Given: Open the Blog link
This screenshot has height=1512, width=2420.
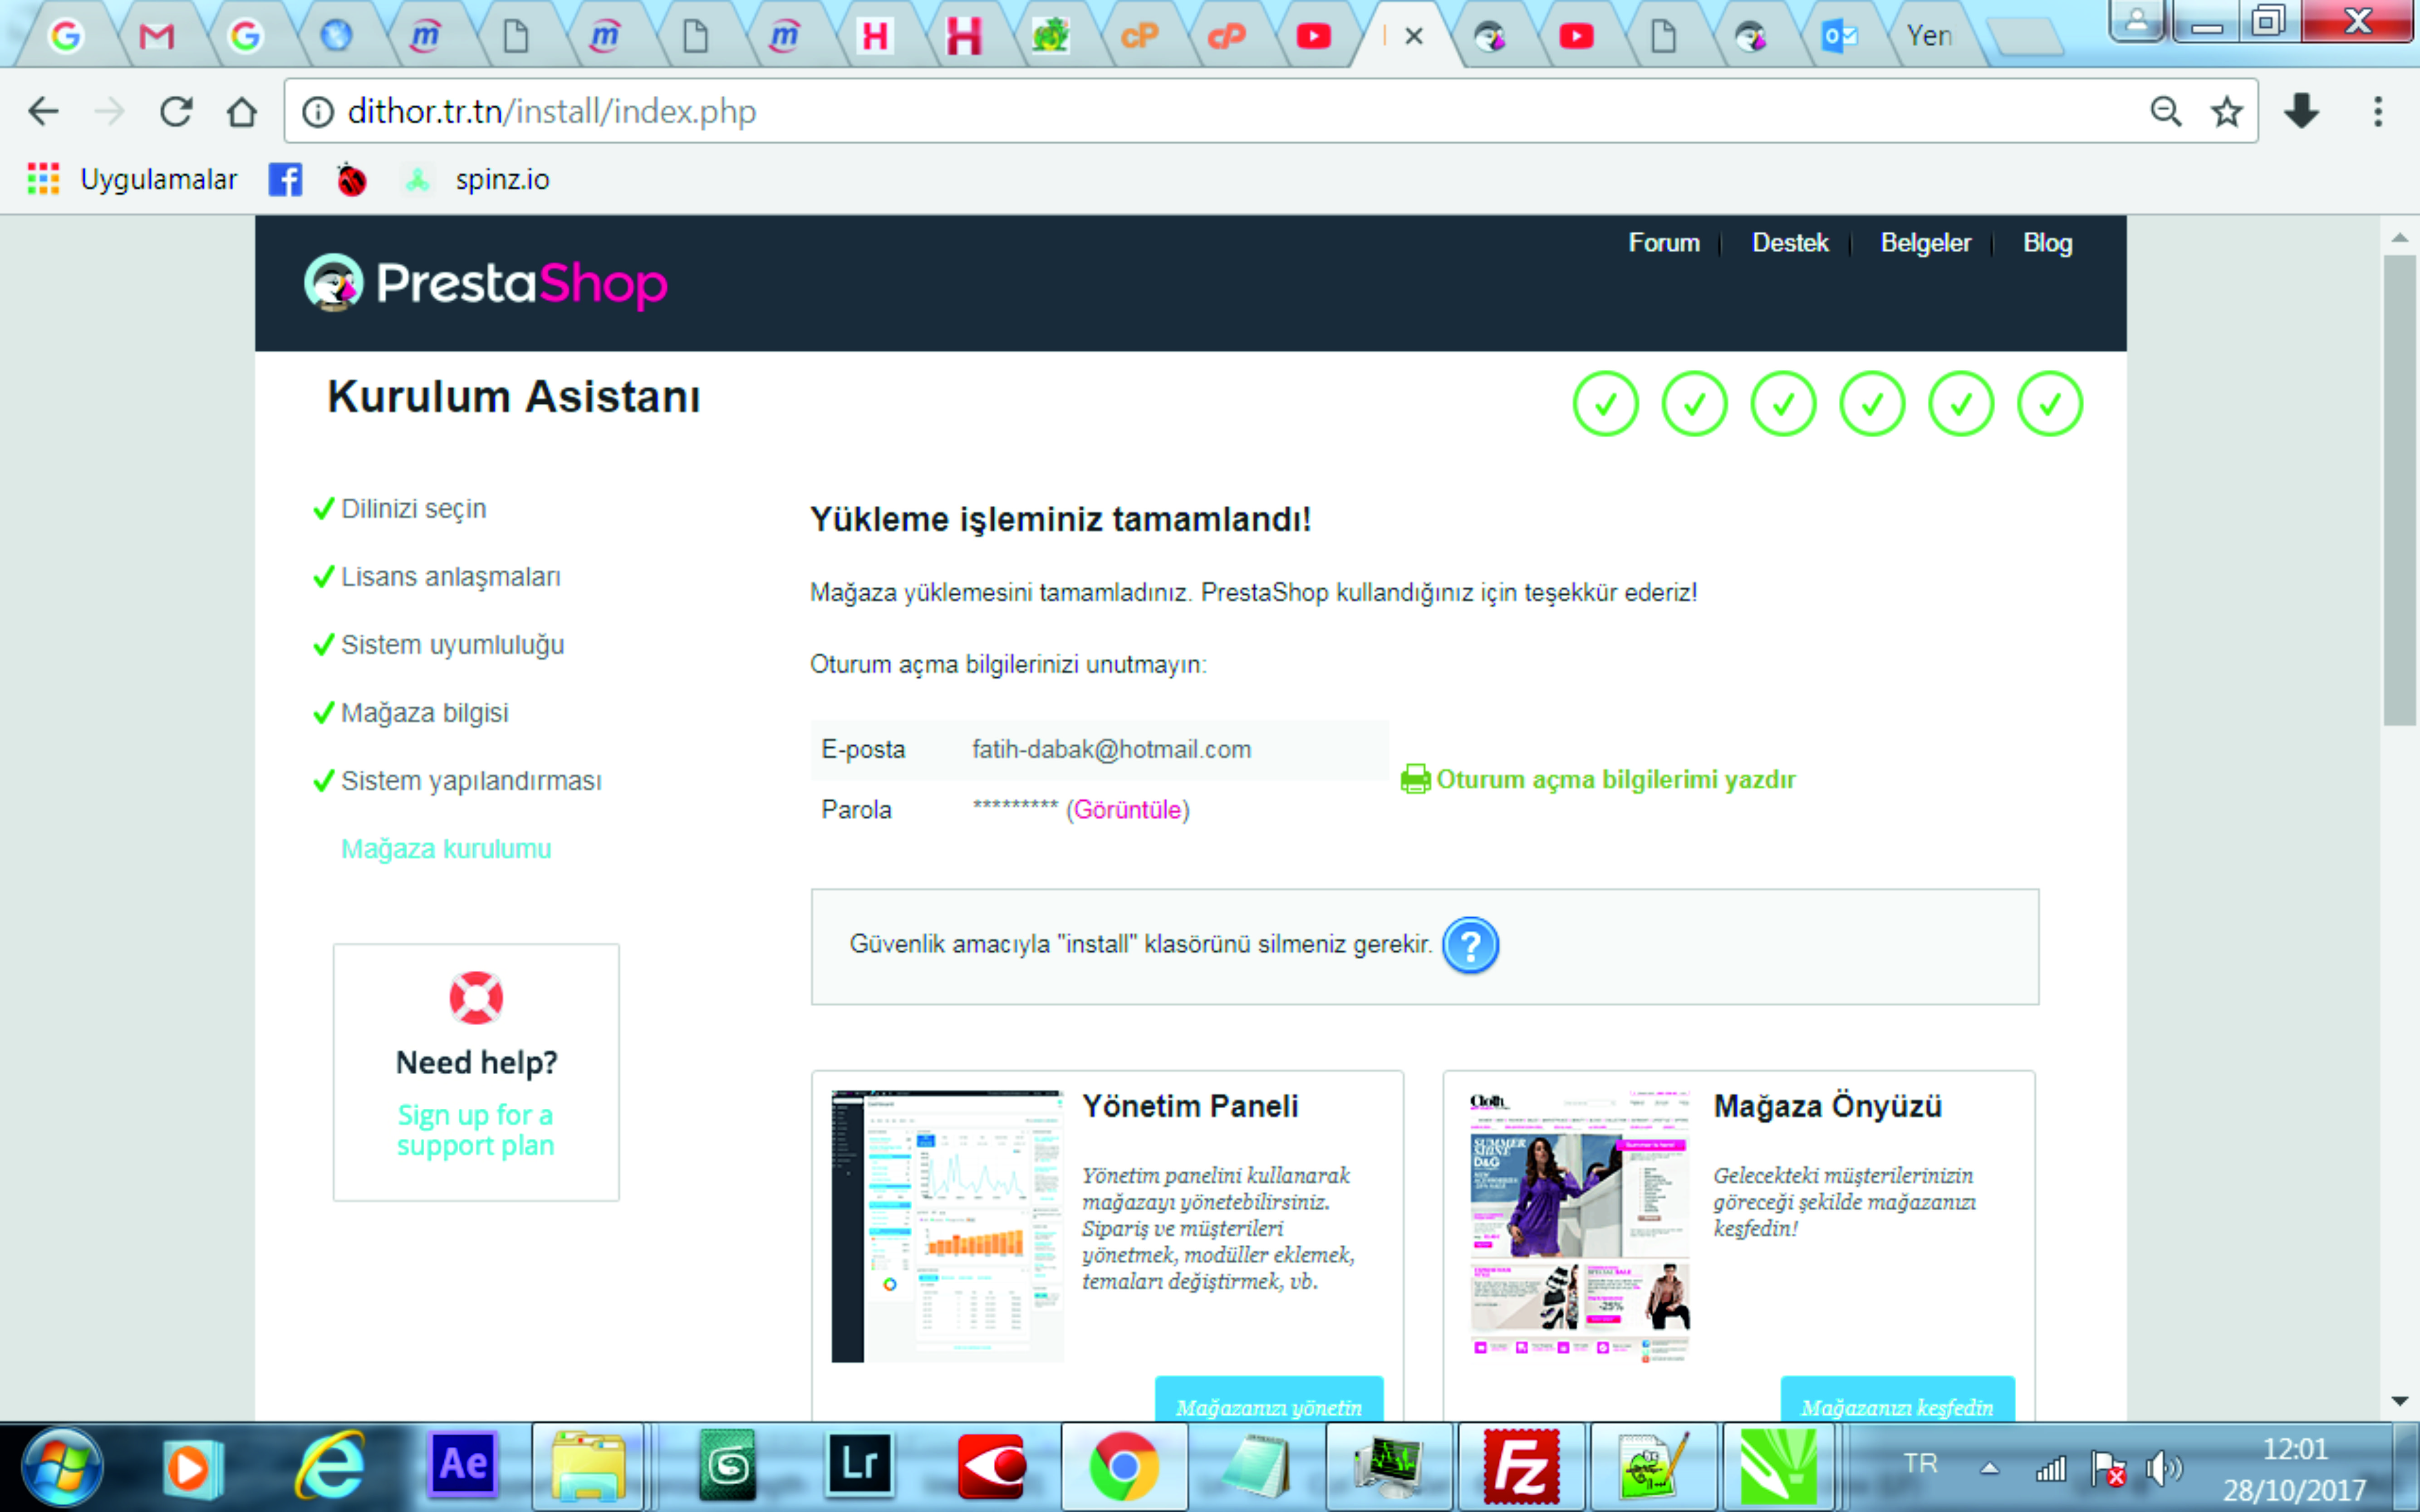Looking at the screenshot, I should pos(2048,243).
